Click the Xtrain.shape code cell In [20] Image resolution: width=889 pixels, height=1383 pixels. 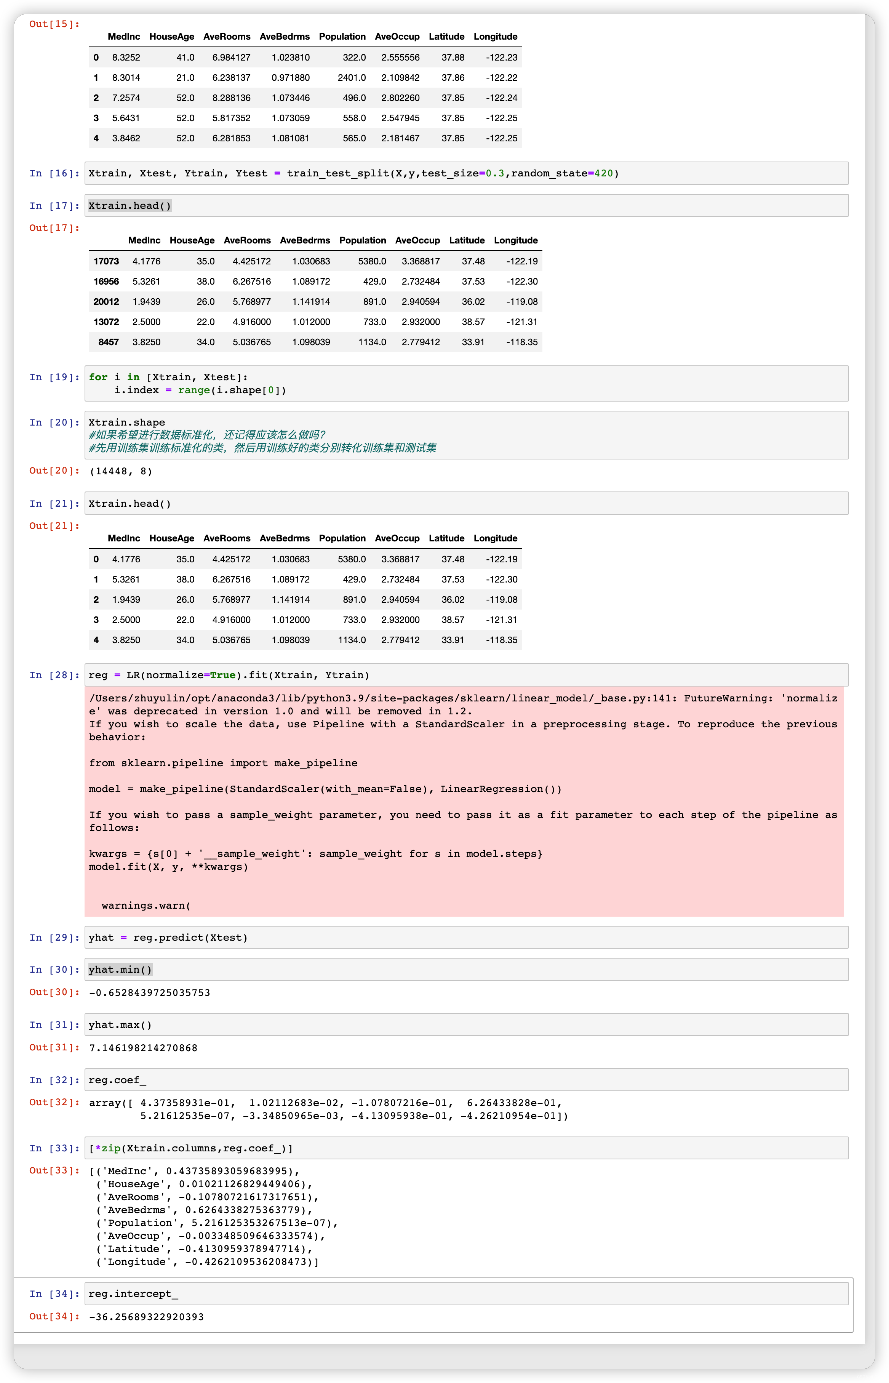[467, 435]
